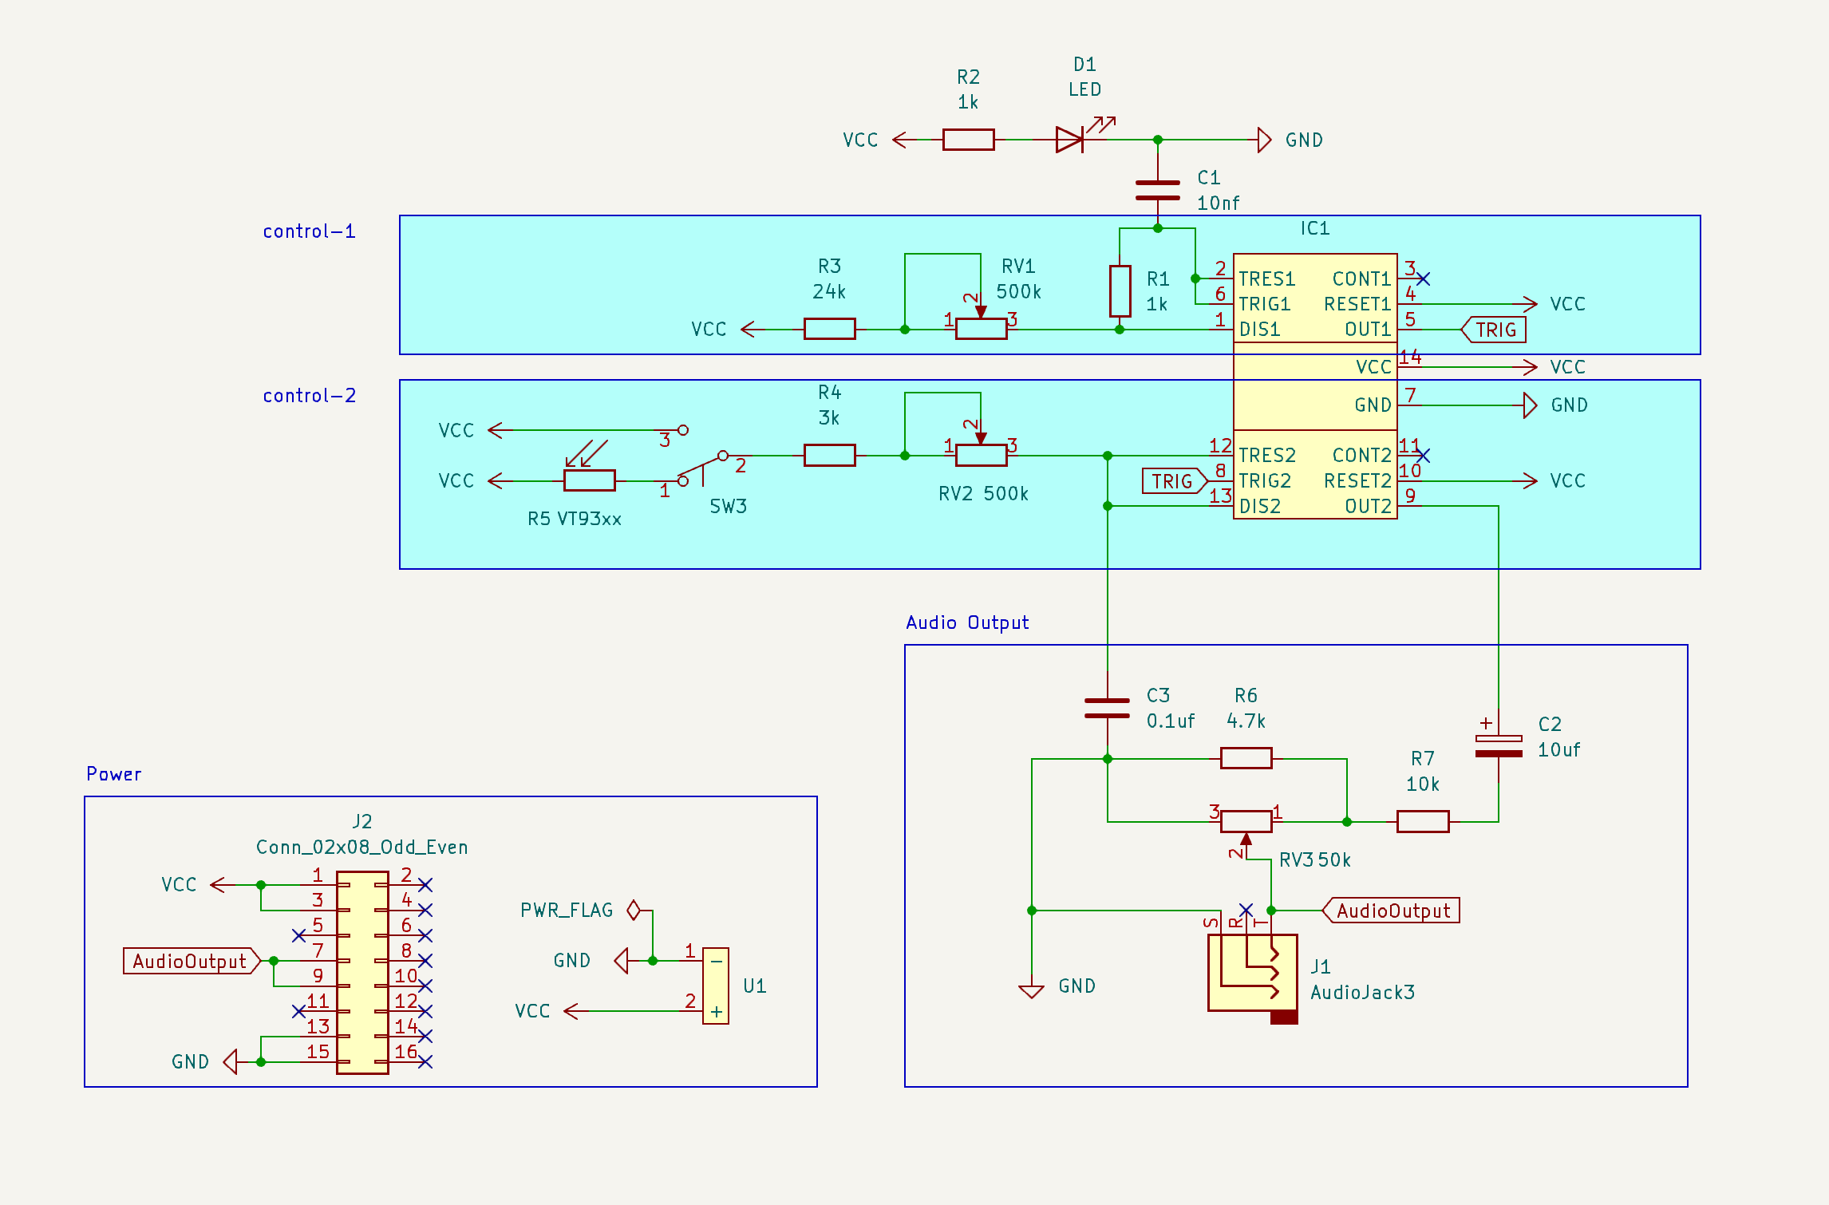Click the AudioJack3 value text
Image resolution: width=1829 pixels, height=1205 pixels.
click(1363, 992)
